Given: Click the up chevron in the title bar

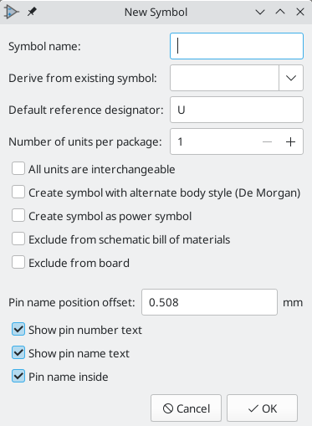Looking at the screenshot, I should coord(280,12).
